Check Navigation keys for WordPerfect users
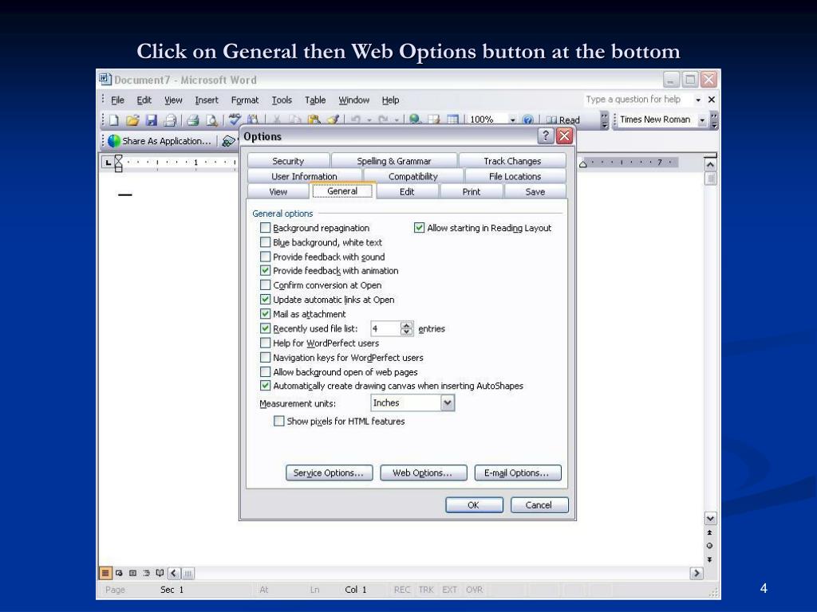817x612 pixels. tap(265, 358)
